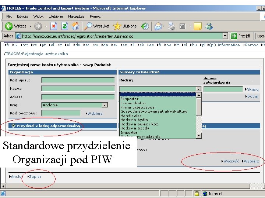Toggle the Rodzaj type dropdown arrow
Viewport: 265px width, 198px height.
click(198, 89)
